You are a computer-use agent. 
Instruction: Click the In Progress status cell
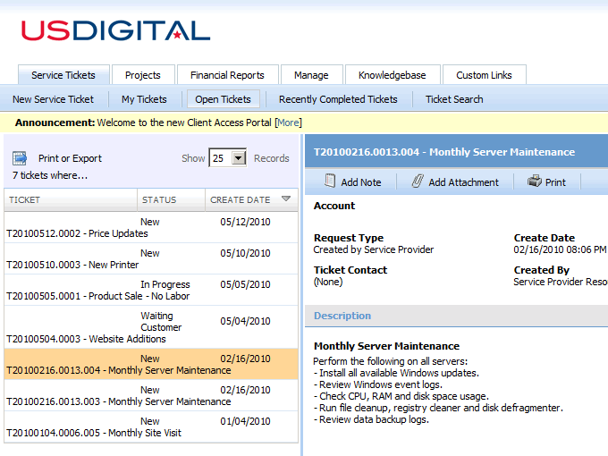165,284
